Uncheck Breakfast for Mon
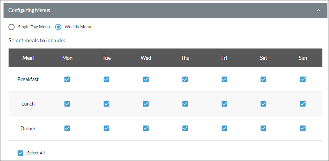Viewport: 329px width, 161px height. 67,80
